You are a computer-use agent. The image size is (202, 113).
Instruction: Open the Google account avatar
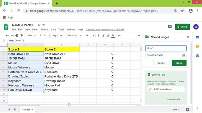click(196, 27)
